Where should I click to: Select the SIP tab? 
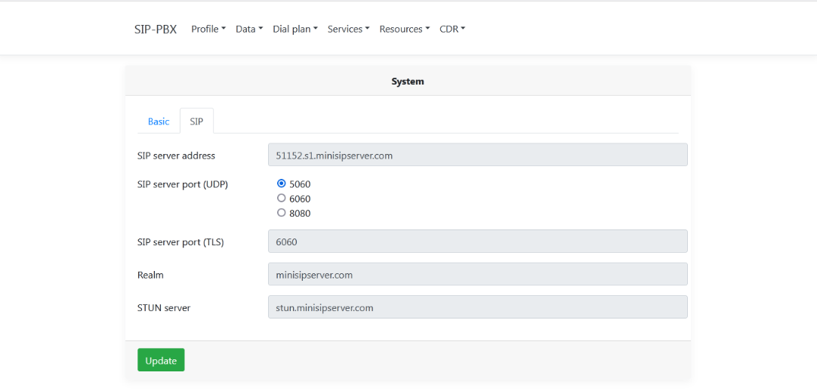click(196, 122)
